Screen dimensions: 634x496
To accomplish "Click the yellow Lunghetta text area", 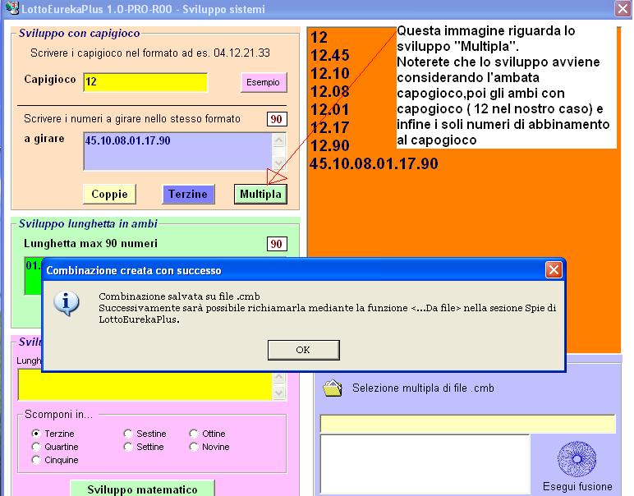I will point(145,386).
